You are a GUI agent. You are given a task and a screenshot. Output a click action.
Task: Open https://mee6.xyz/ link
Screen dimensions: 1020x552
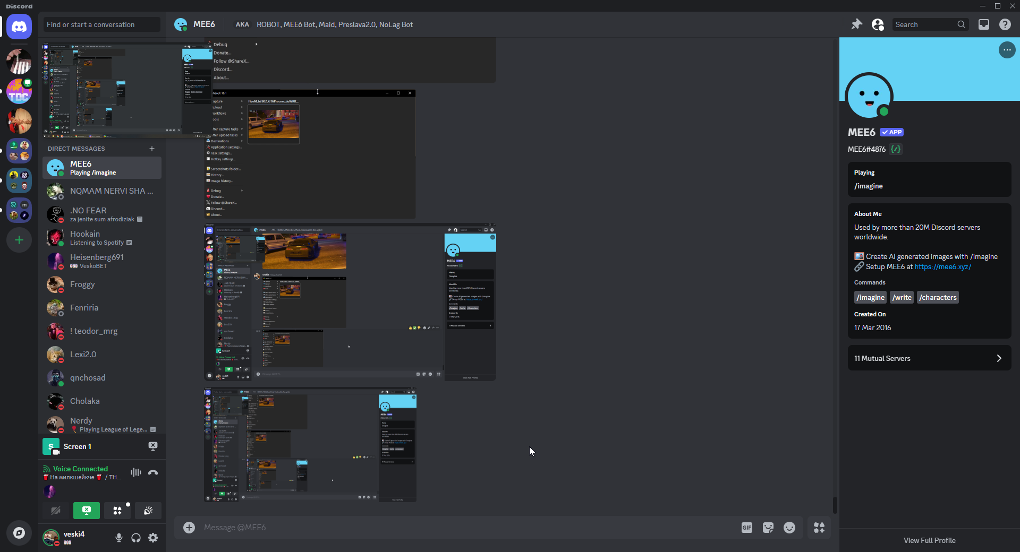(x=943, y=266)
